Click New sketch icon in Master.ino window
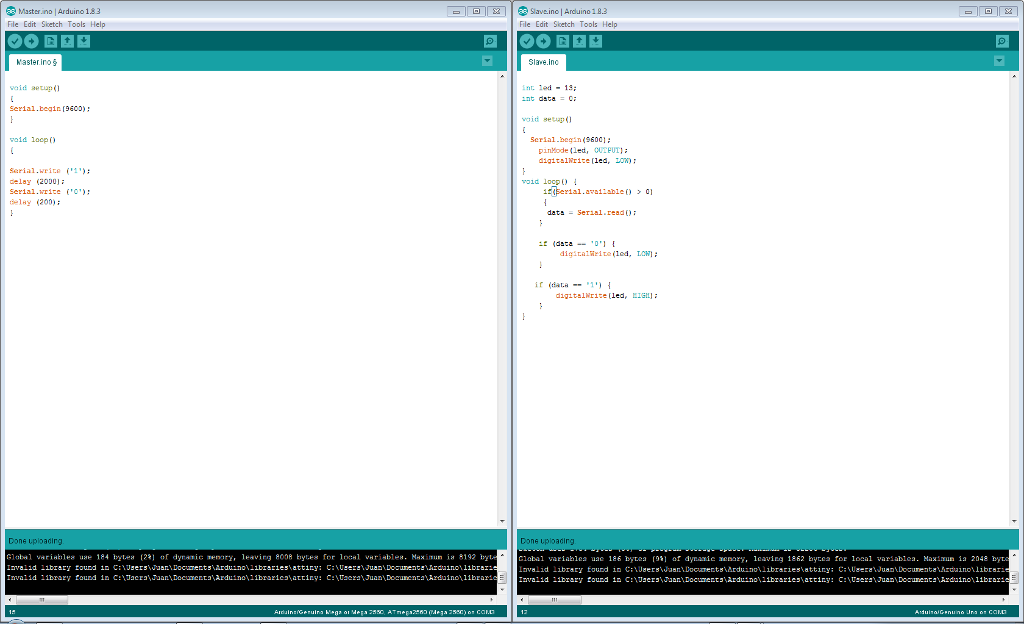This screenshot has width=1024, height=624. 51,41
